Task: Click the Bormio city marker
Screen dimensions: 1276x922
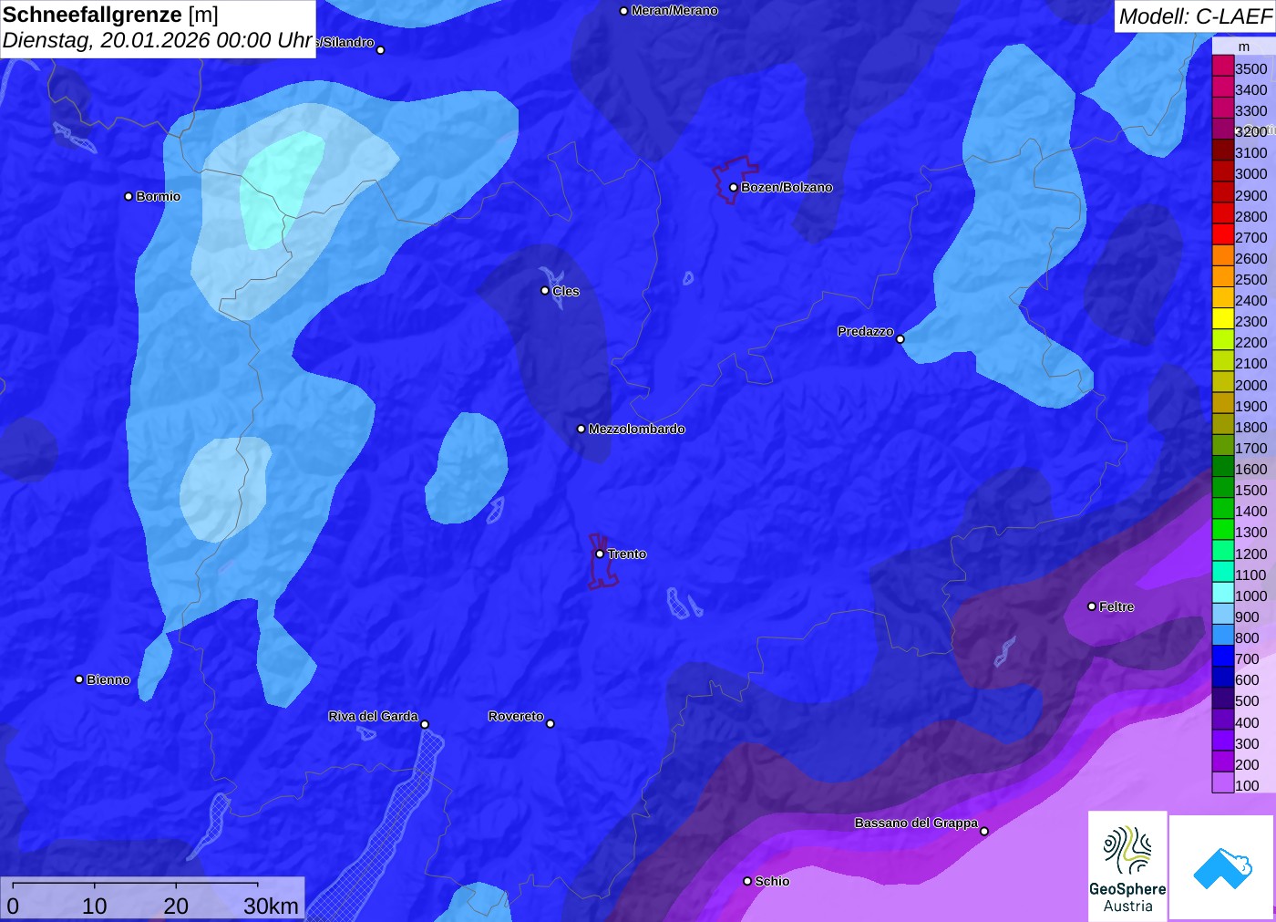Action: (129, 196)
